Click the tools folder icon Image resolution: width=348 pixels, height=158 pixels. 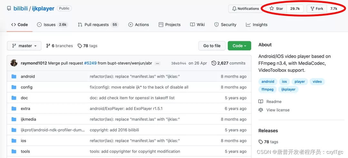14,151
